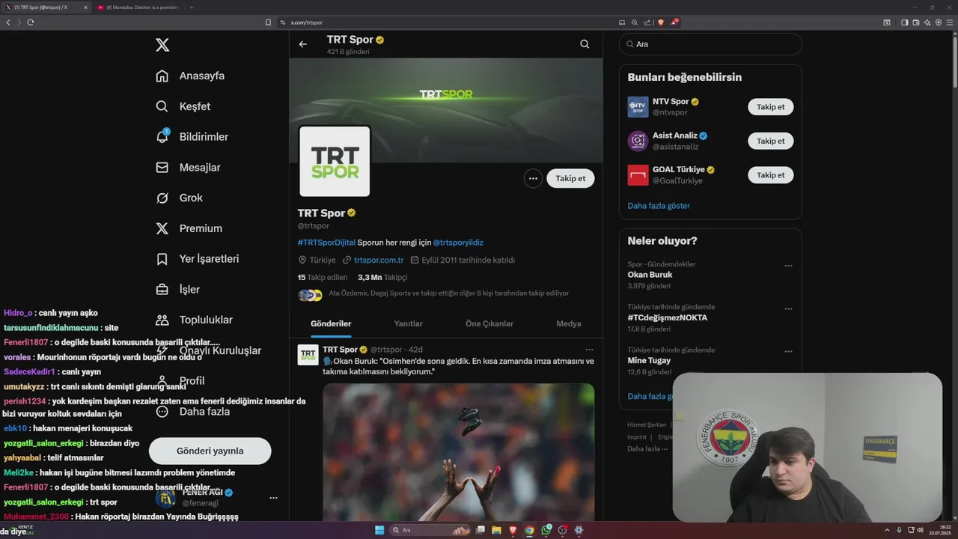Go to Anasayfa in sidebar
958x539 pixels.
click(x=190, y=76)
